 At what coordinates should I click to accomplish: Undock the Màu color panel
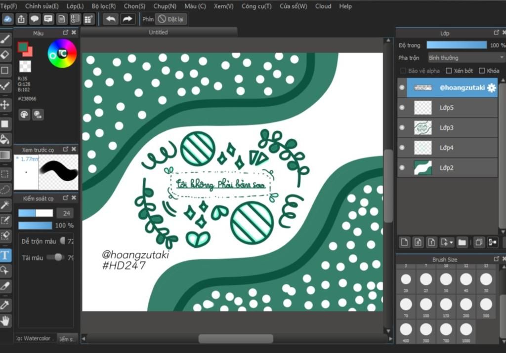[66, 33]
